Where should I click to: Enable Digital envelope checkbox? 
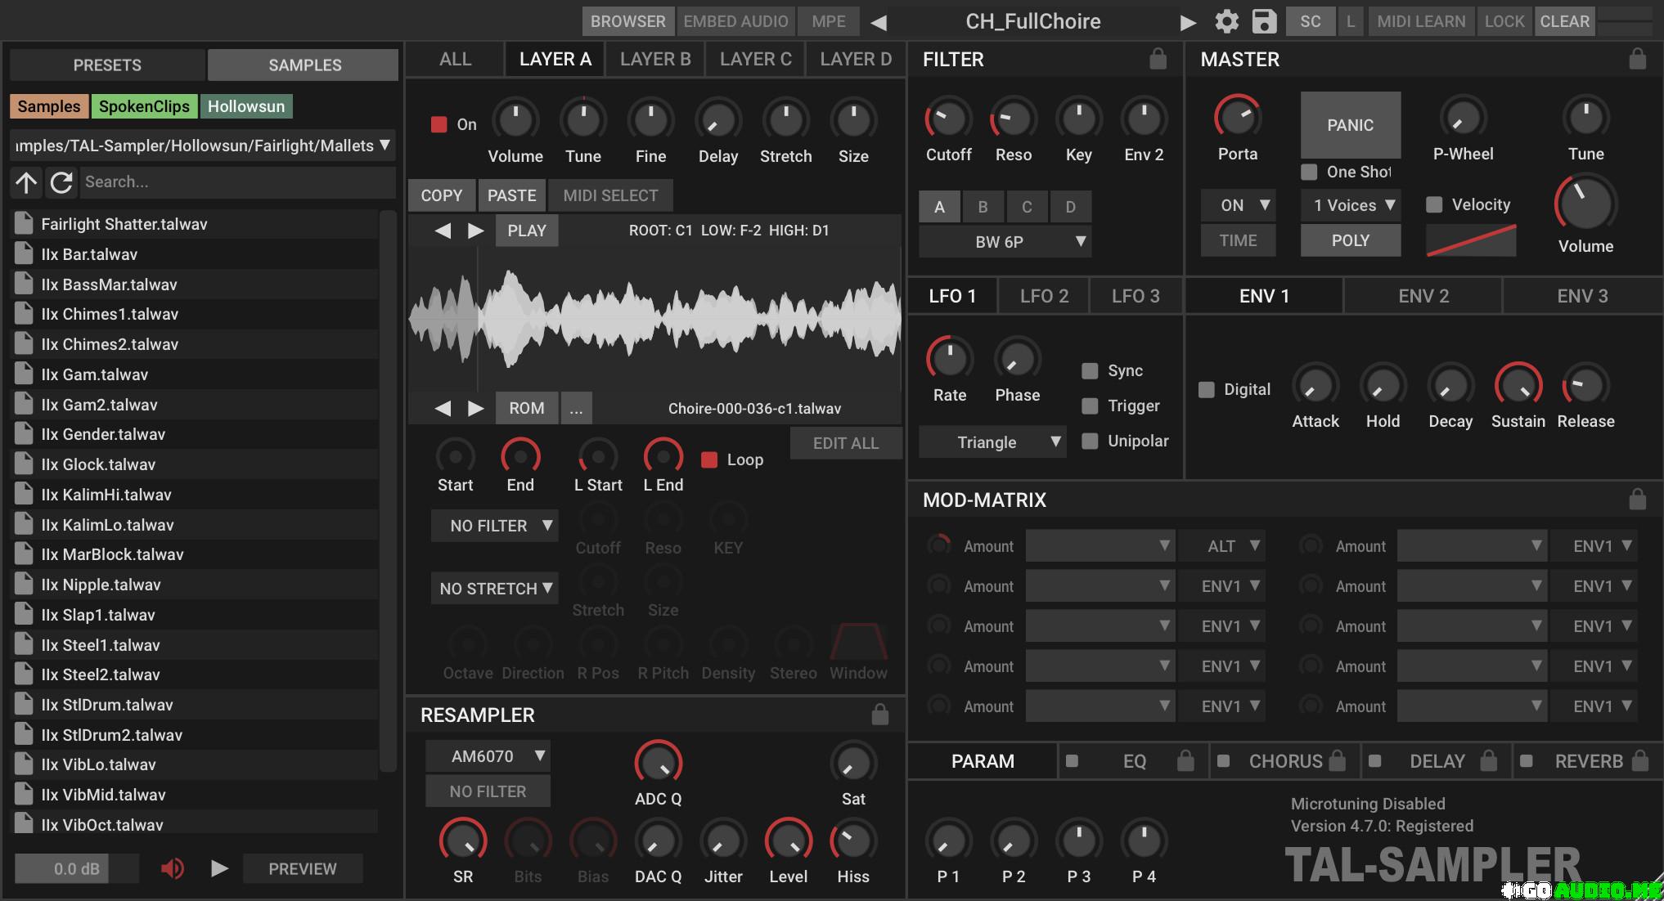[x=1206, y=390]
